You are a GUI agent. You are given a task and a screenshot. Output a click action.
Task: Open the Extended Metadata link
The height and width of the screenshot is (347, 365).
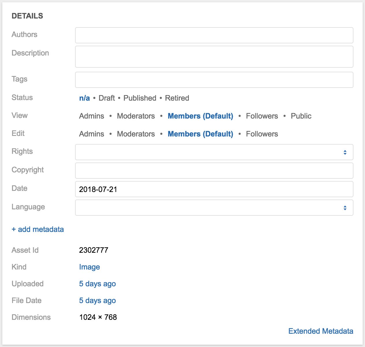pyautogui.click(x=321, y=331)
